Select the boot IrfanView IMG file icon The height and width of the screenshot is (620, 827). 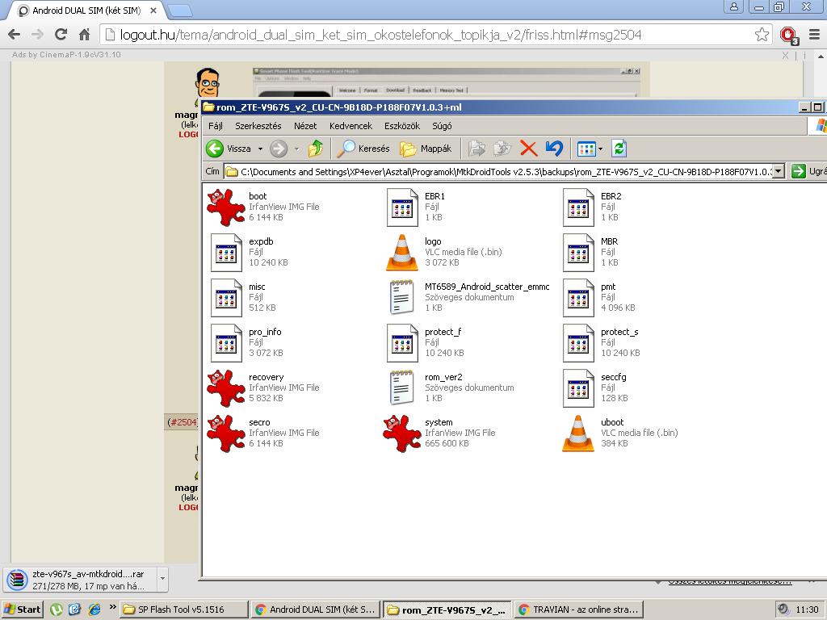(226, 207)
